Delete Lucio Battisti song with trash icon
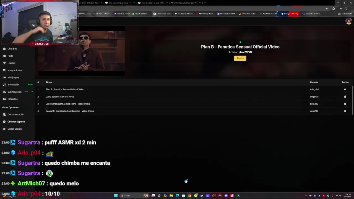This screenshot has width=354, height=199. 345,97
